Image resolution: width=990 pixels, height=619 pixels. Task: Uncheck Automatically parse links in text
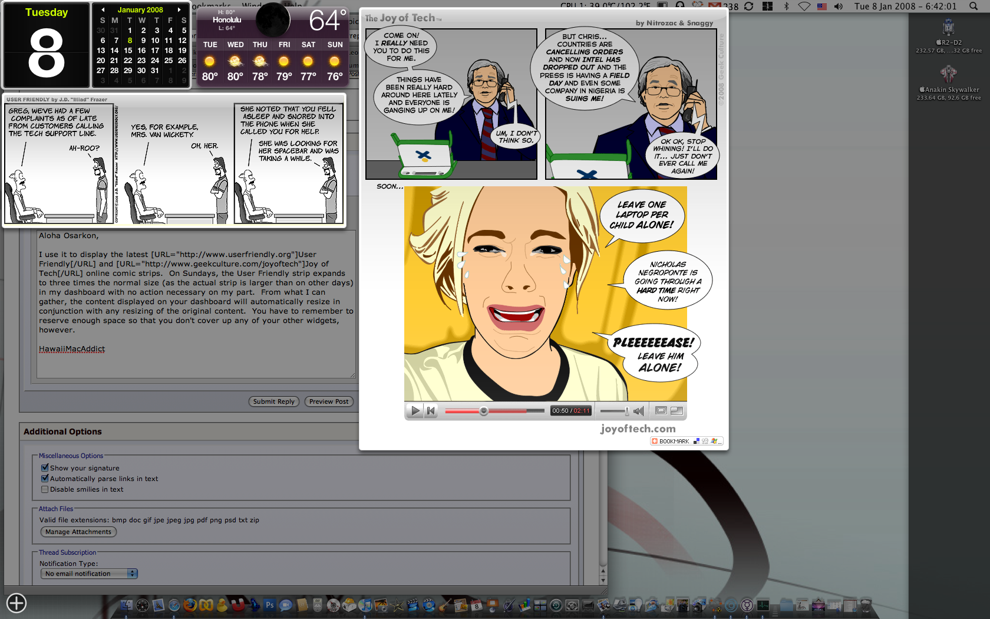click(x=45, y=479)
